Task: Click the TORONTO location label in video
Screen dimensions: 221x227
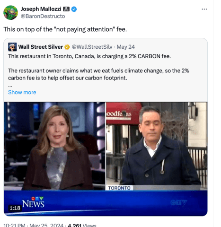Action: click(x=119, y=188)
